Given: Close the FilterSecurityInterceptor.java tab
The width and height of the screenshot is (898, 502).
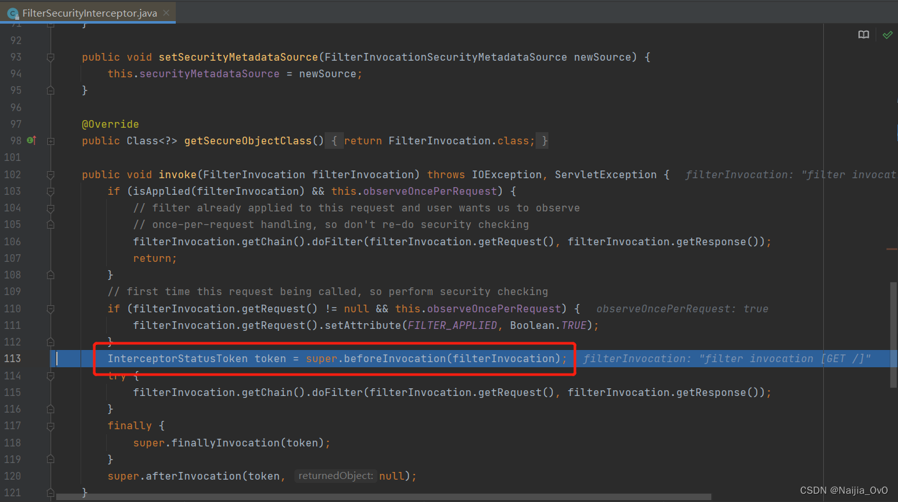Looking at the screenshot, I should [x=167, y=13].
